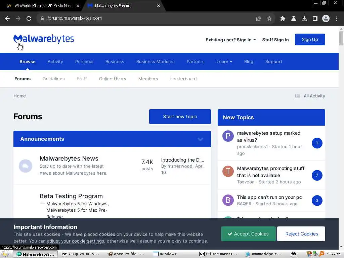Screen dimensions: 344x258
Task: Open the Business Modules navigation item
Action: 155,62
